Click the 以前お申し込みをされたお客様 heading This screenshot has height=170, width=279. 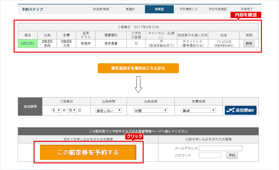[208, 139]
